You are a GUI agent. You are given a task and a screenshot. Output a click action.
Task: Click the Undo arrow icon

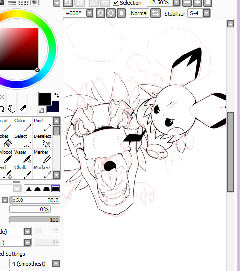(x=68, y=3)
